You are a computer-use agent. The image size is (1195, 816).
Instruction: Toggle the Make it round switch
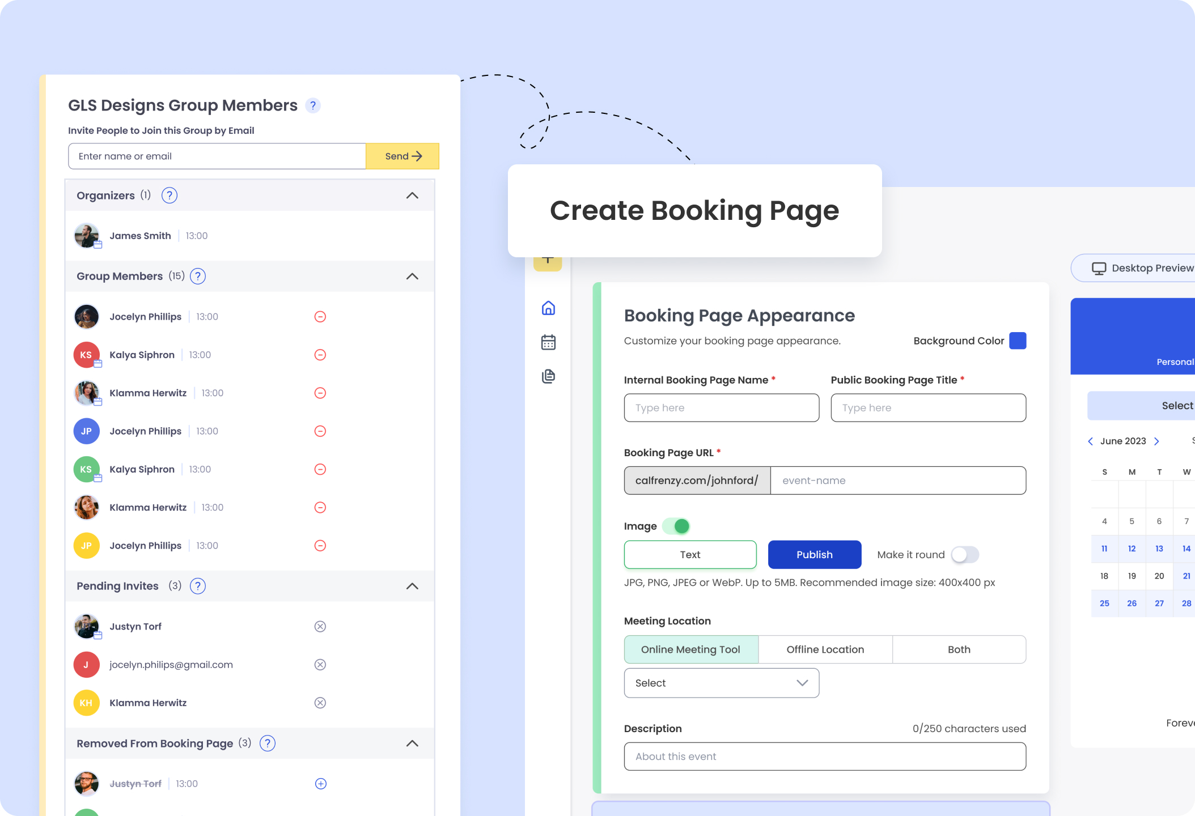click(x=966, y=554)
